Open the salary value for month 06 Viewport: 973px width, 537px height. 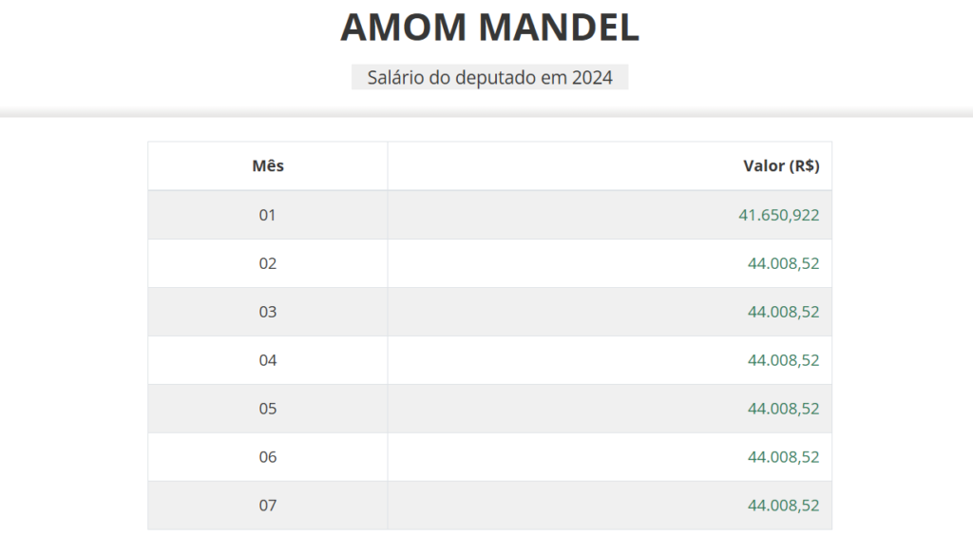(x=783, y=457)
